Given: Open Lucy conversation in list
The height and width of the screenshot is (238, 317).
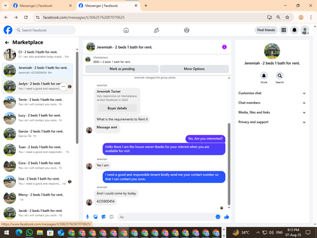Looking at the screenshot, I should [x=37, y=118].
